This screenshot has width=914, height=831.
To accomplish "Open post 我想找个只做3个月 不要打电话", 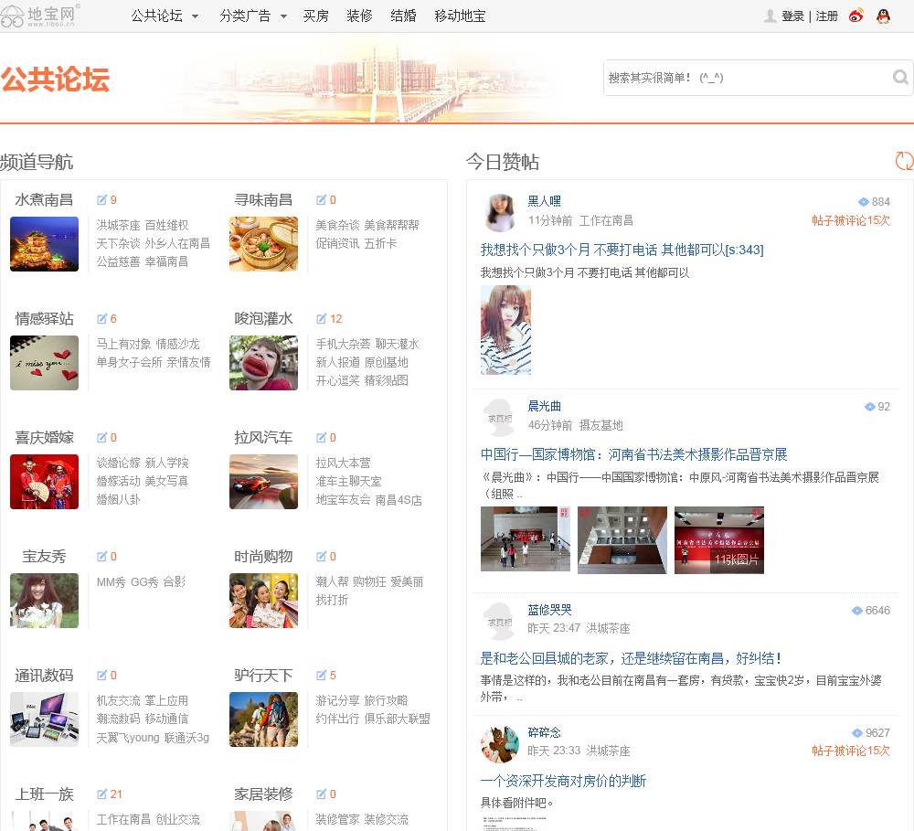I will (622, 250).
